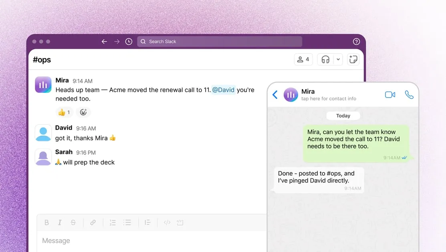Click the 9:16 PM timestamp by Sarah

click(x=86, y=153)
